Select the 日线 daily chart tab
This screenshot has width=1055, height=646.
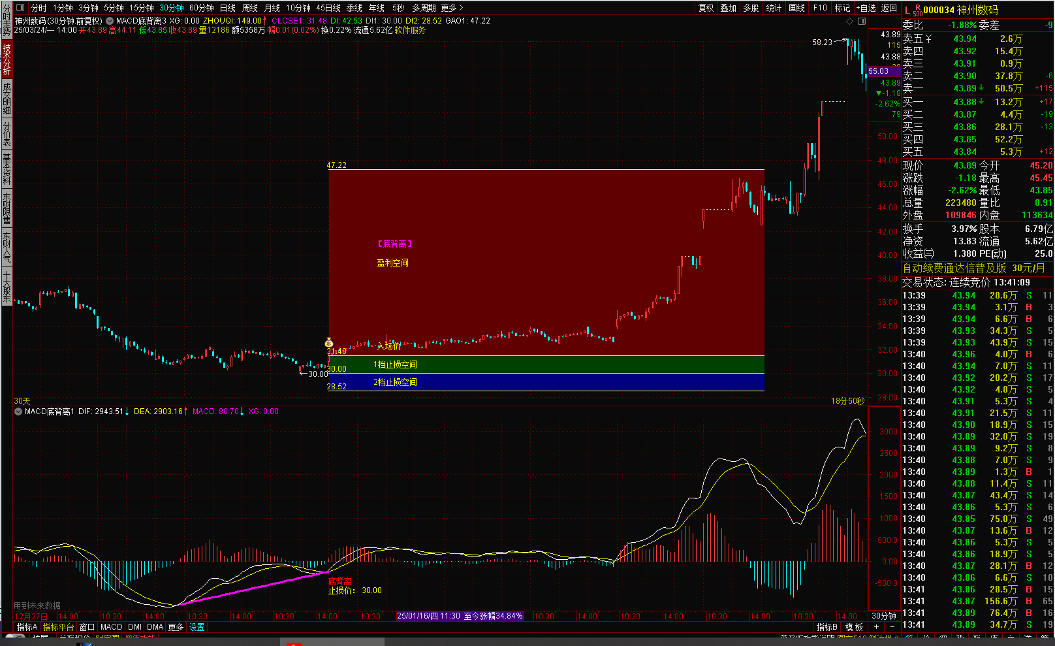(x=228, y=8)
